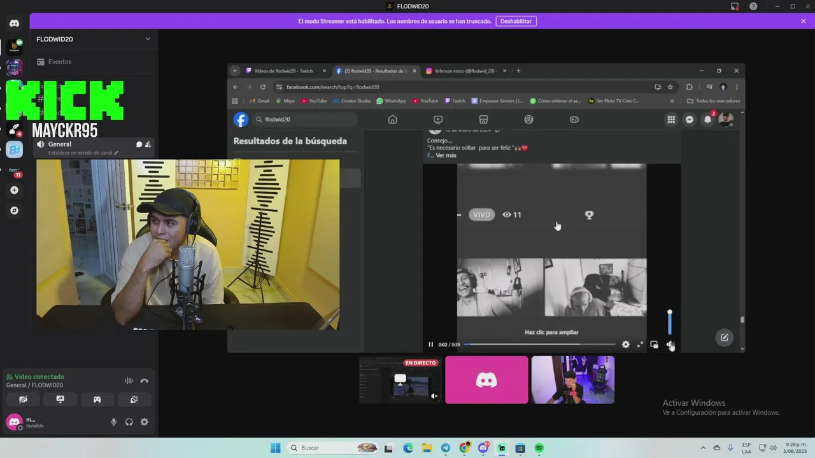This screenshot has width=815, height=458.
Task: Open Facebook Messenger icon
Action: pyautogui.click(x=690, y=120)
